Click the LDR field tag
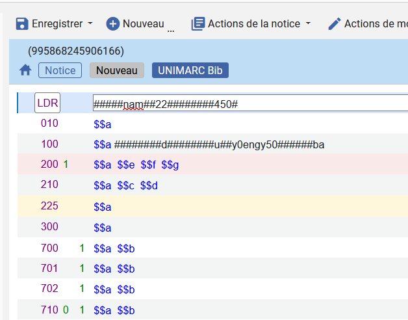The height and width of the screenshot is (320, 408). (x=47, y=103)
